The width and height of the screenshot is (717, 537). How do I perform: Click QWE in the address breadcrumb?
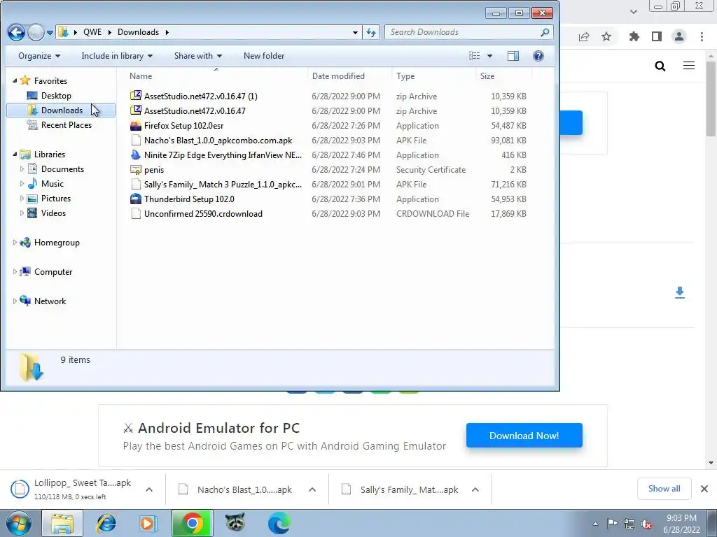(x=92, y=32)
